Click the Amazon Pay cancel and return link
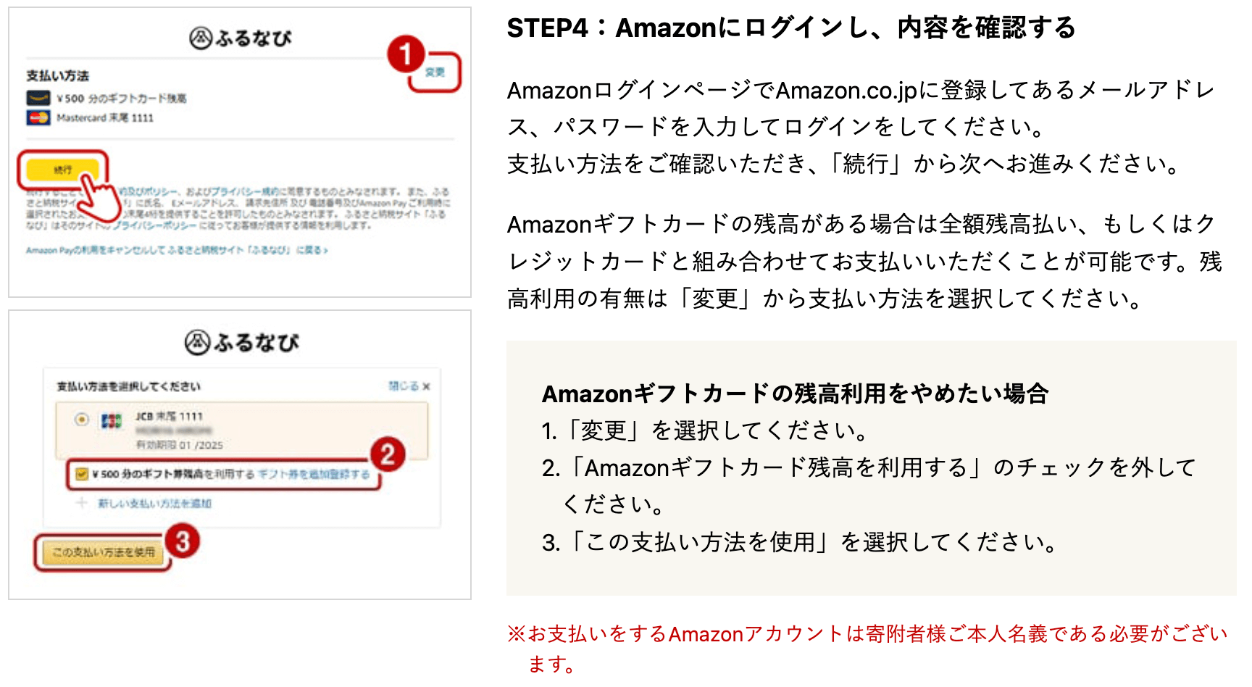This screenshot has height=687, width=1252. point(177,250)
